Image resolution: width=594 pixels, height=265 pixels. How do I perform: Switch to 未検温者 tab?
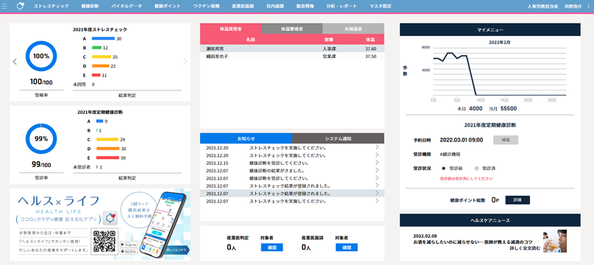tap(353, 29)
